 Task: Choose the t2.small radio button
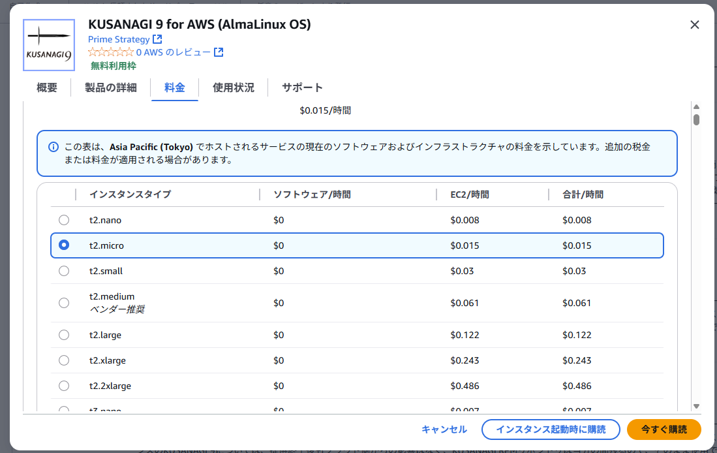tap(64, 271)
